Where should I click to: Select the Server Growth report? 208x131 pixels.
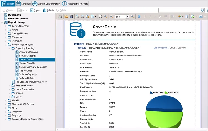click(27, 63)
